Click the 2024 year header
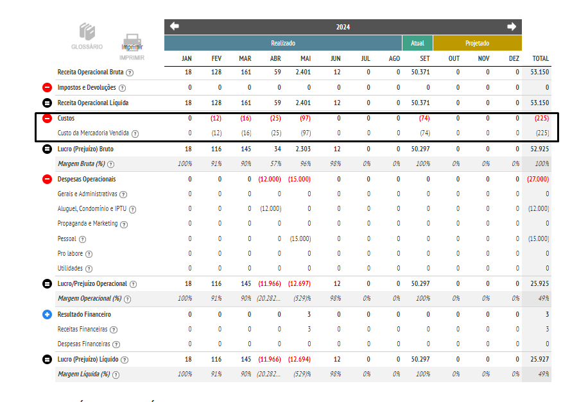This screenshot has height=402, width=588. (343, 27)
